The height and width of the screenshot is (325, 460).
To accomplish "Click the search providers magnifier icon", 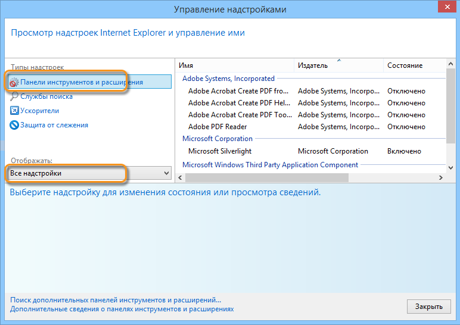I will (x=14, y=96).
